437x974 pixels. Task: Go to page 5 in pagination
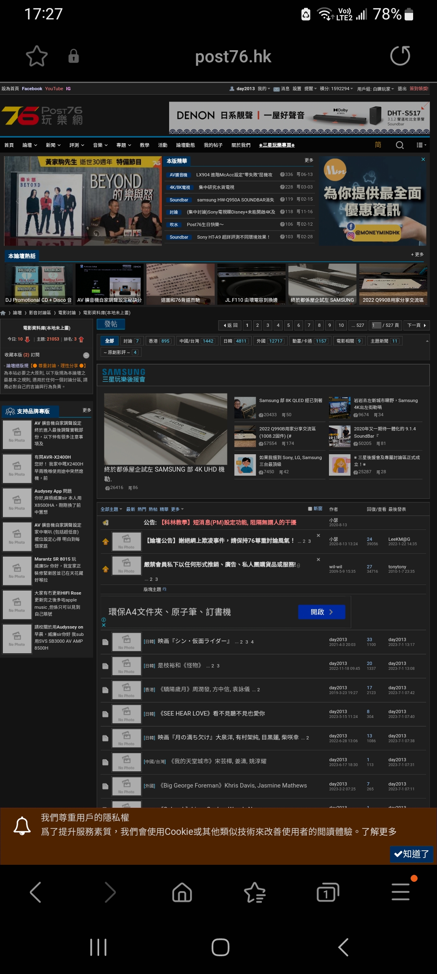coord(289,325)
